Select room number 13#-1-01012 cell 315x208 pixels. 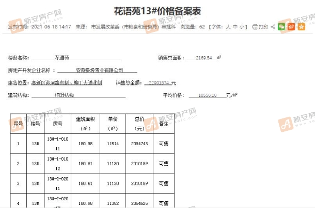click(58, 164)
